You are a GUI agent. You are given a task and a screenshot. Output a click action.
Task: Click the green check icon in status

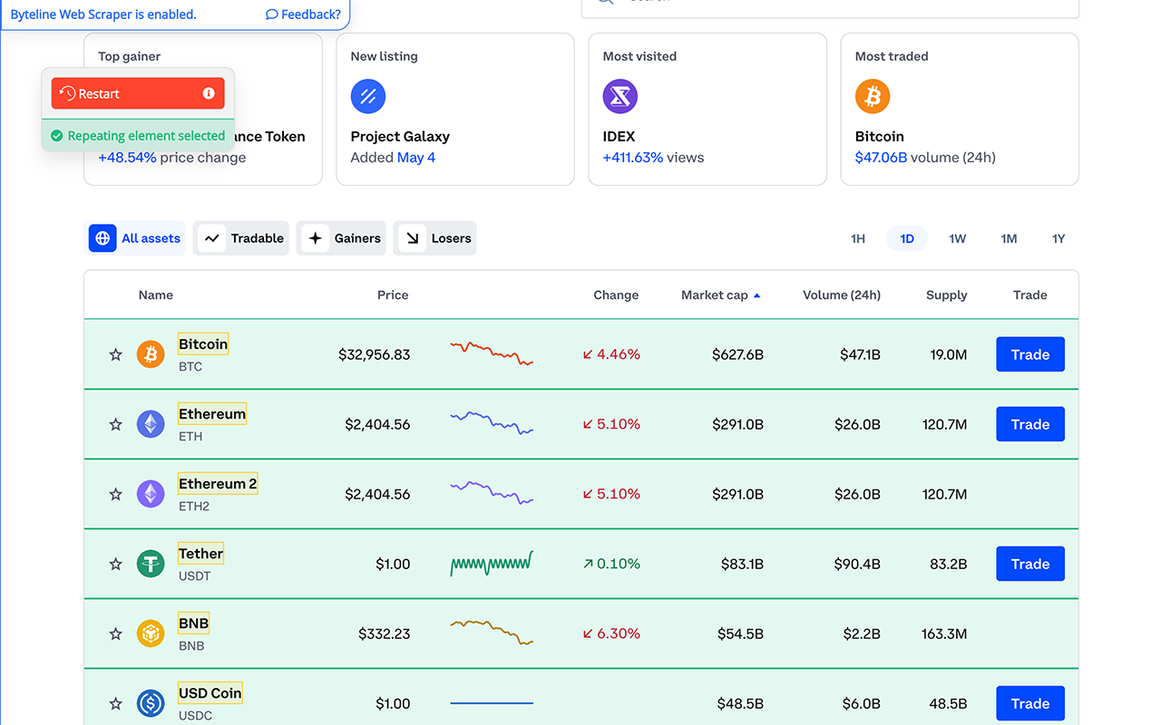(56, 136)
